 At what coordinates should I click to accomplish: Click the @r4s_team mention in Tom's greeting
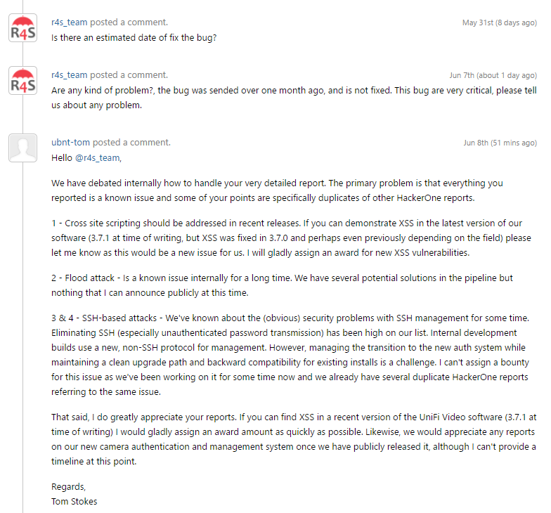(97, 157)
